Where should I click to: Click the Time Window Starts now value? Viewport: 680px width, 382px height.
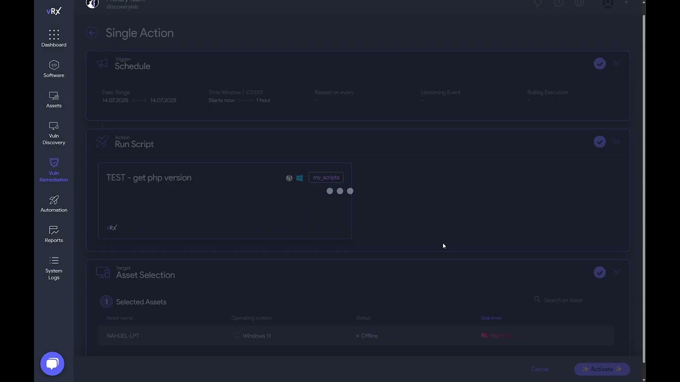pos(221,100)
